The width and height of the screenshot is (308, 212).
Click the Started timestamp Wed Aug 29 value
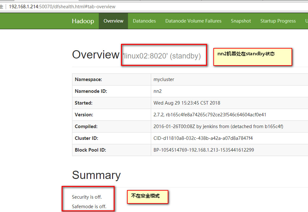tap(187, 103)
